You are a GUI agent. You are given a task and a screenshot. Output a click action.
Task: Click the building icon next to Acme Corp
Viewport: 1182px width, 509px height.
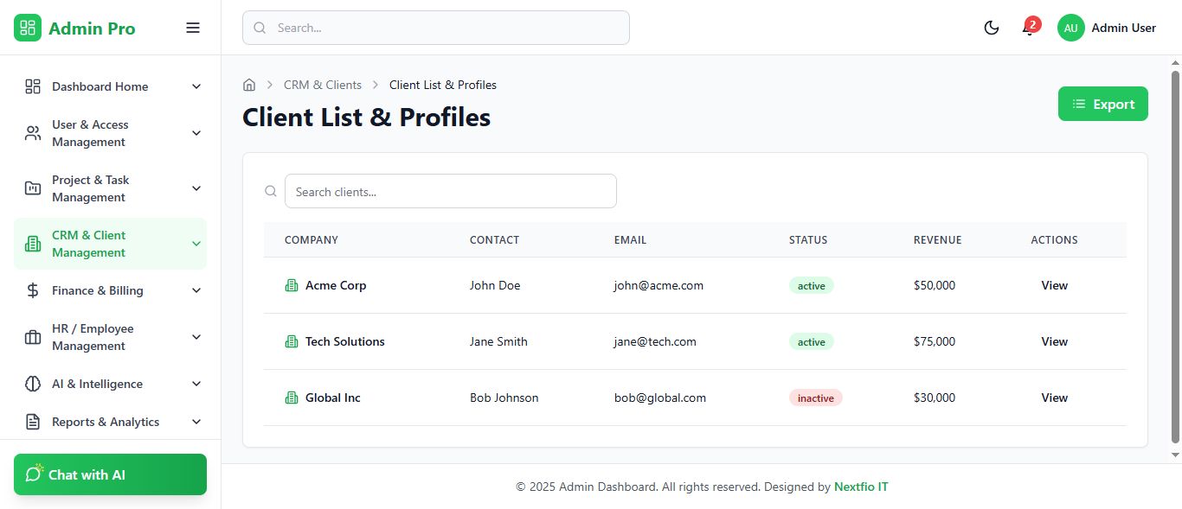(x=292, y=285)
